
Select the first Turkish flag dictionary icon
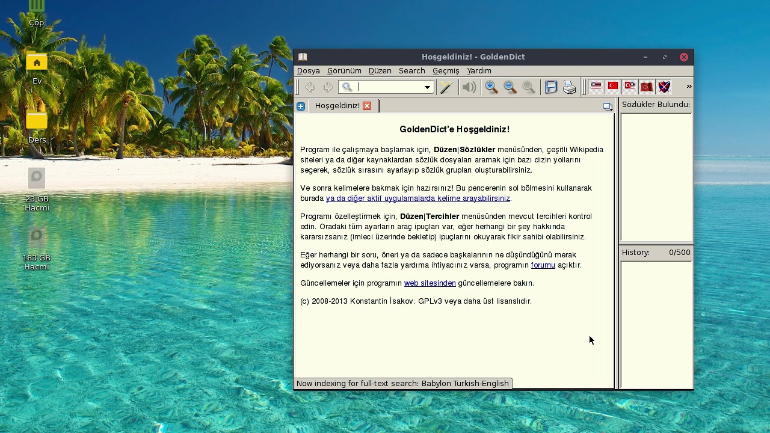pyautogui.click(x=613, y=87)
